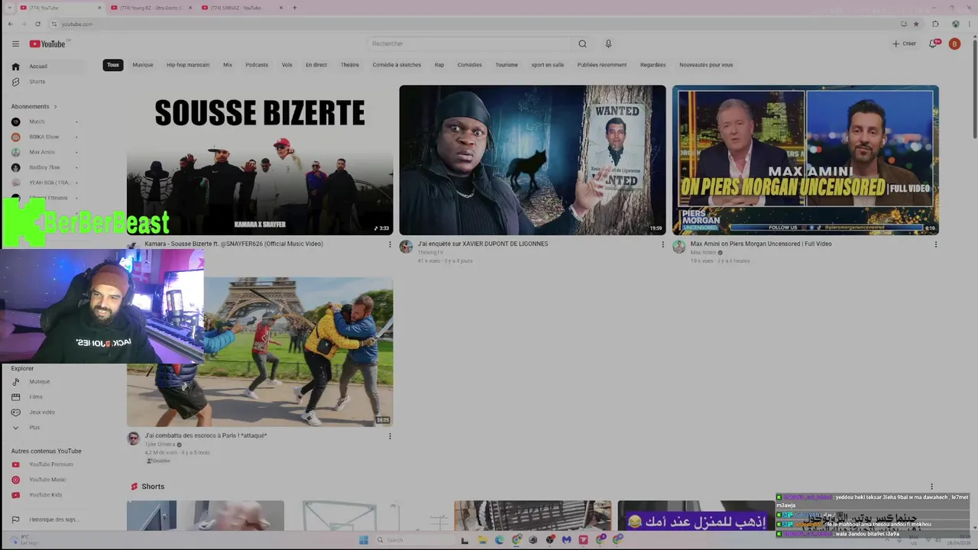
Task: Select the Musique filter chip
Action: click(143, 65)
